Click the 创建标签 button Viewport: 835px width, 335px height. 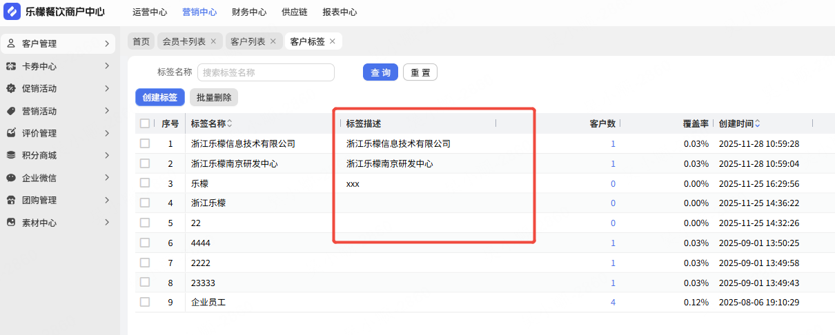coord(160,97)
